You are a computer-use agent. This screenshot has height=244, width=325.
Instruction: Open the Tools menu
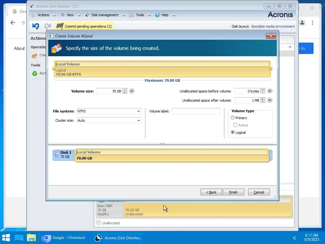point(140,15)
